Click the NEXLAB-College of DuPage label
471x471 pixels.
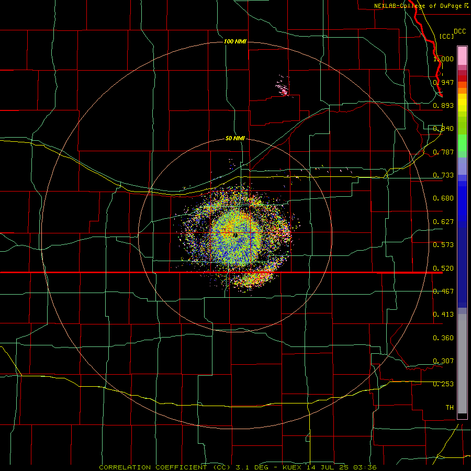[421, 6]
